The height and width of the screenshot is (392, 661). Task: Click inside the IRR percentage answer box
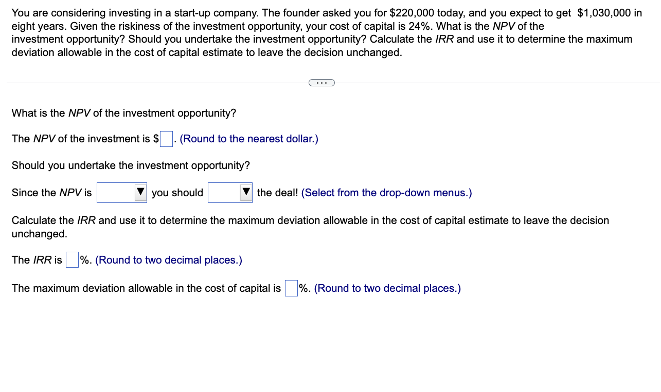(x=72, y=260)
